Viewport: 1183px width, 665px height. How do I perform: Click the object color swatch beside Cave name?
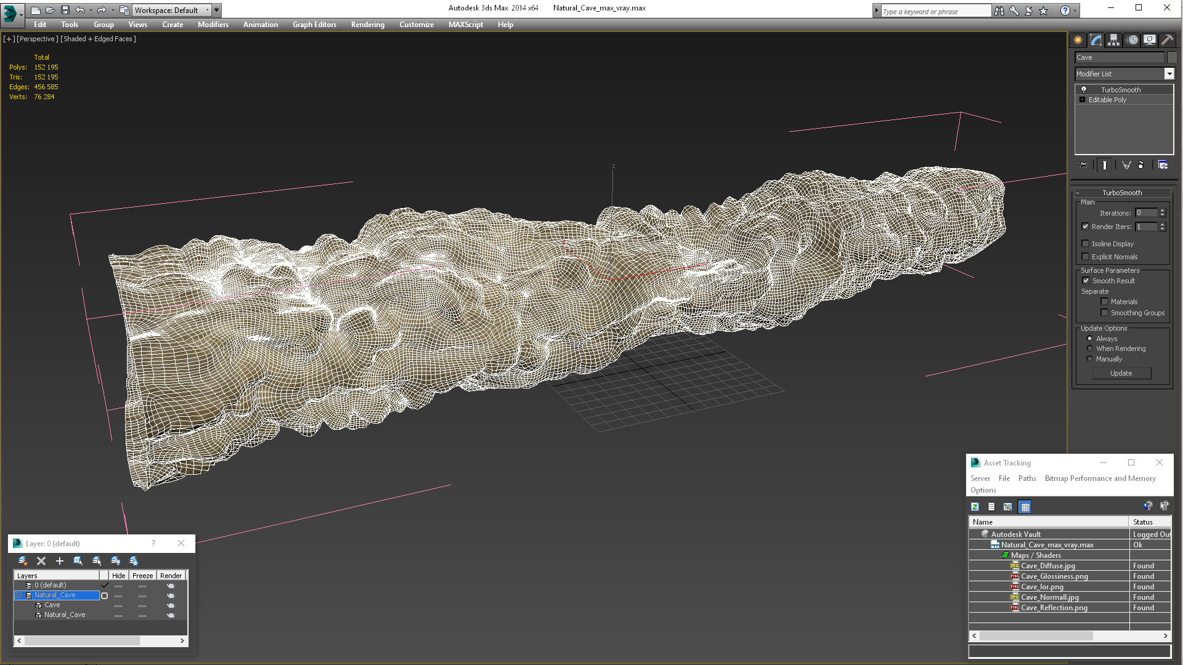[1172, 57]
